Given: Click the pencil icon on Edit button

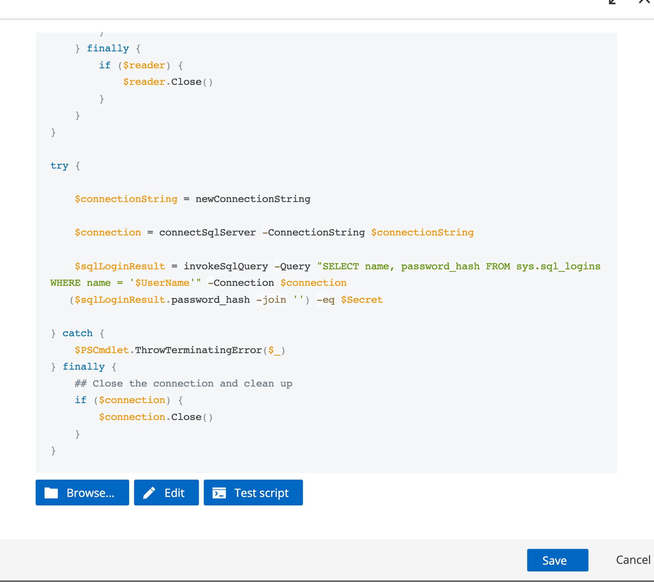Looking at the screenshot, I should point(149,493).
